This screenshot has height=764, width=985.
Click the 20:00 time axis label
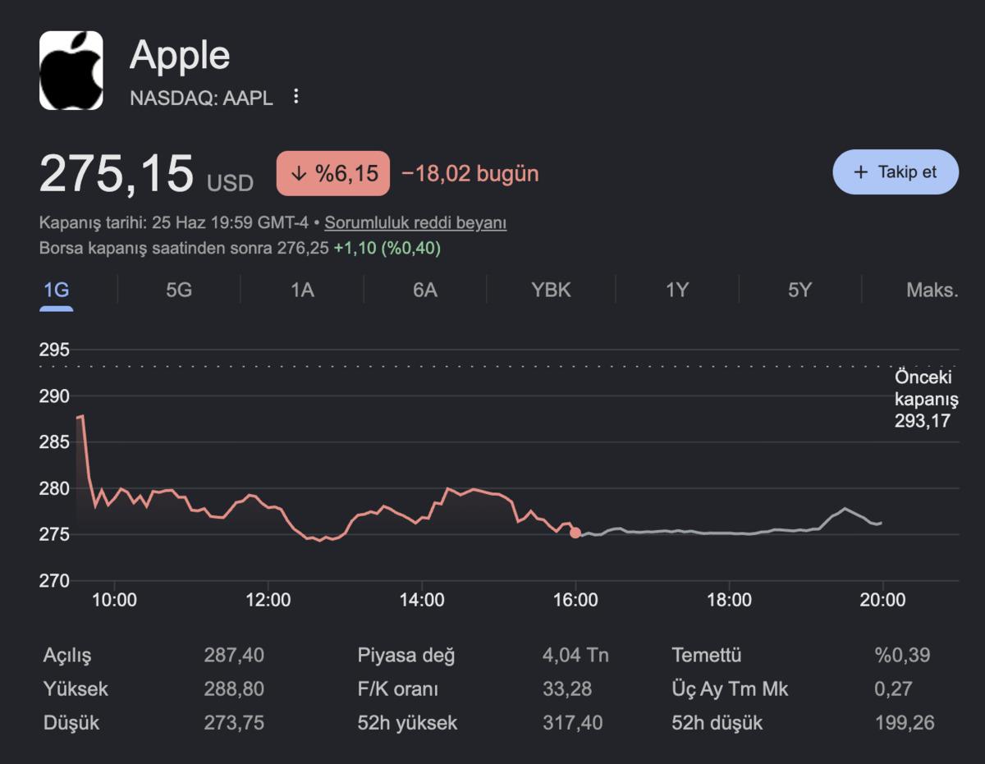pyautogui.click(x=882, y=600)
